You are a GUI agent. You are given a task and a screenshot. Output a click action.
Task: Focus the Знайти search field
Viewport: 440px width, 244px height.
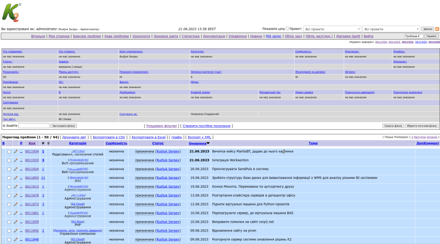(34, 126)
